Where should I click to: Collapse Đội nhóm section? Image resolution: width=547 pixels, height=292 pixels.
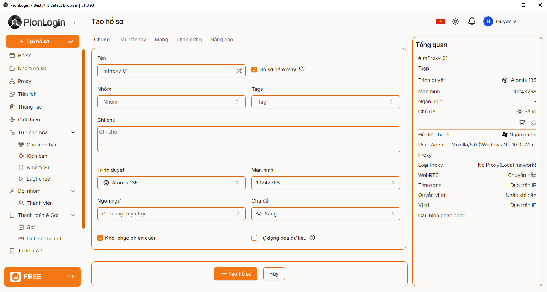point(73,191)
